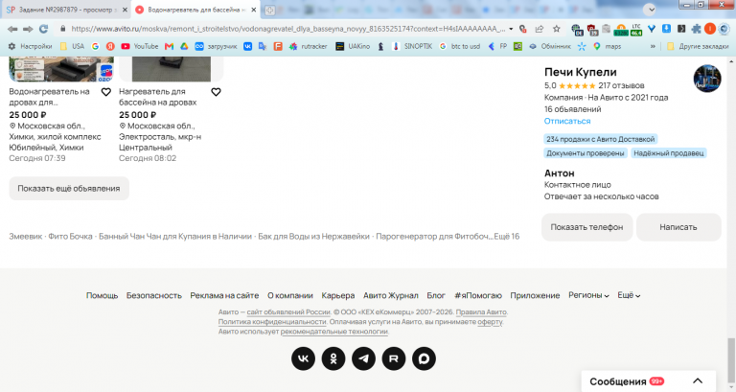
Task: Open the Фито Бочка category link
Action: click(70, 236)
